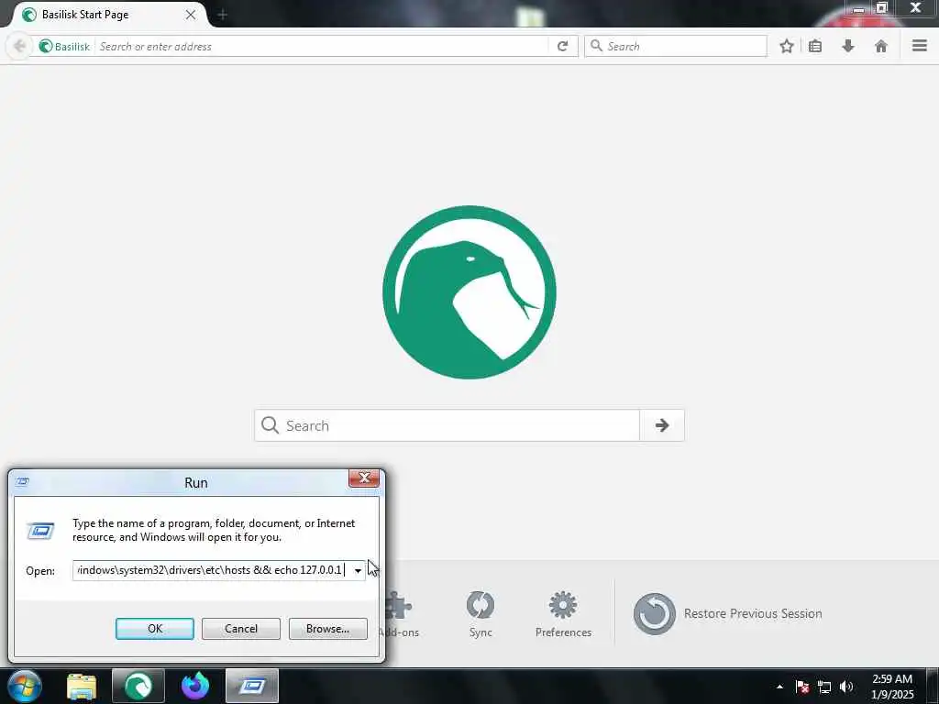Restore down the Basilisk window

tap(882, 7)
